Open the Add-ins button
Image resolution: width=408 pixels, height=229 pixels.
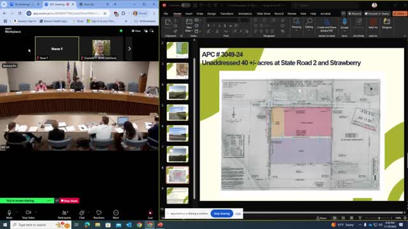click(x=373, y=24)
